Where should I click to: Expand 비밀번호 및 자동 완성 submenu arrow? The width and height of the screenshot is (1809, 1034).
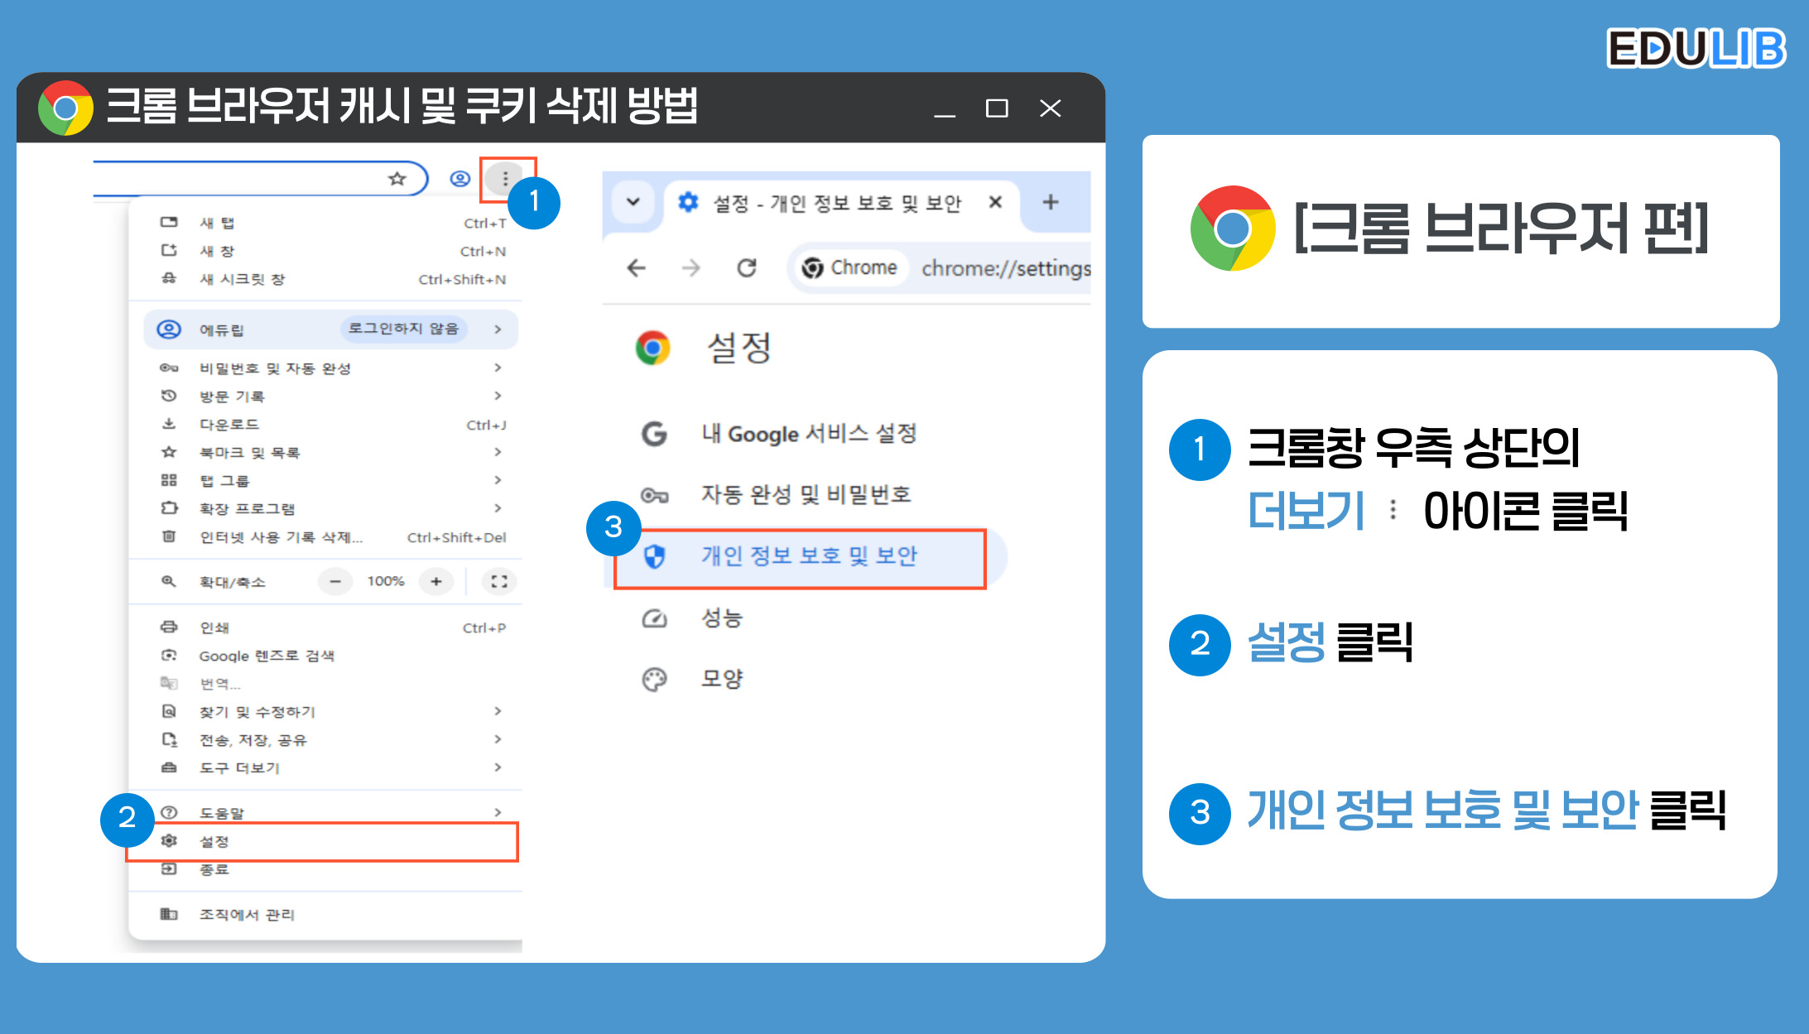click(x=498, y=368)
